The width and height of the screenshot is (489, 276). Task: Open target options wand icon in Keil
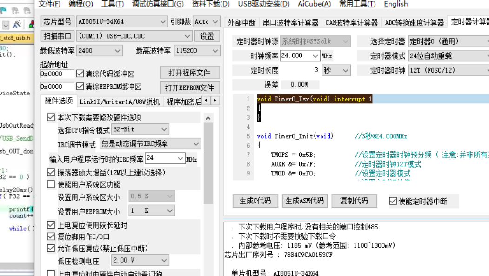tap(17, 24)
